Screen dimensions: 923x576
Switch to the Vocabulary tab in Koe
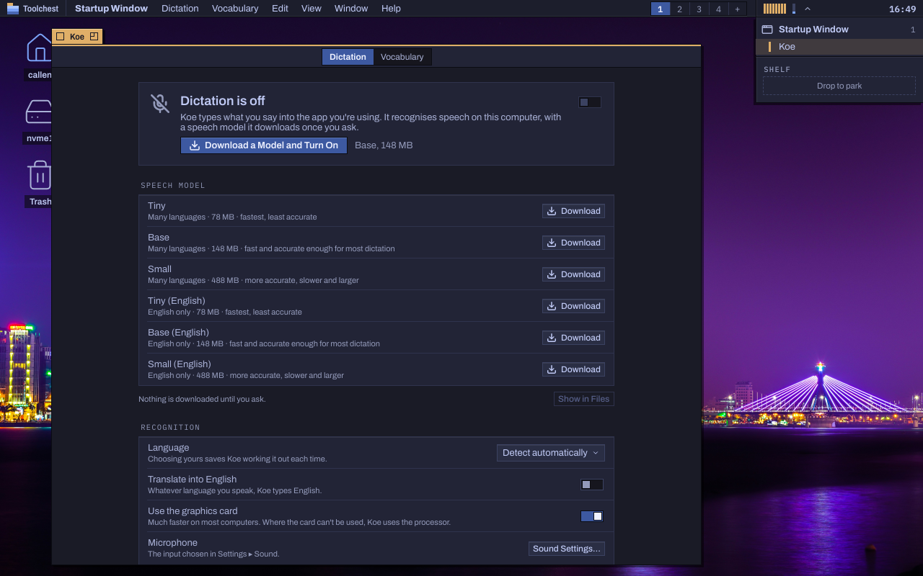click(402, 57)
